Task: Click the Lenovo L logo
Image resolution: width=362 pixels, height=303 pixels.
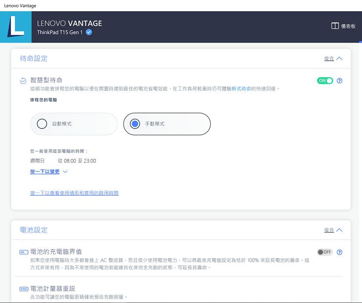Action: tap(16, 27)
